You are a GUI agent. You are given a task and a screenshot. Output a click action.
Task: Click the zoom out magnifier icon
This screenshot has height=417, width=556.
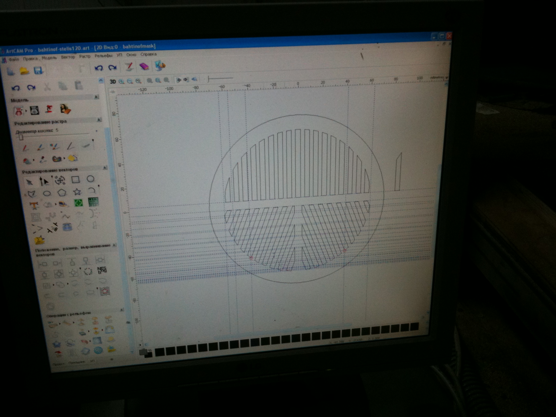tap(130, 81)
